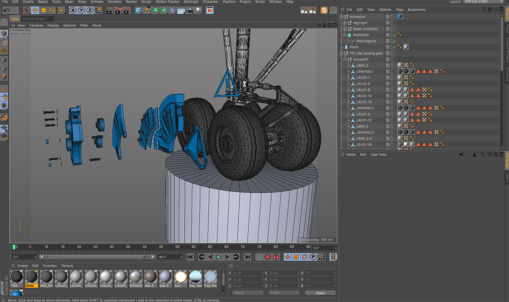Select the Move tool in the top toolbar

point(35,10)
